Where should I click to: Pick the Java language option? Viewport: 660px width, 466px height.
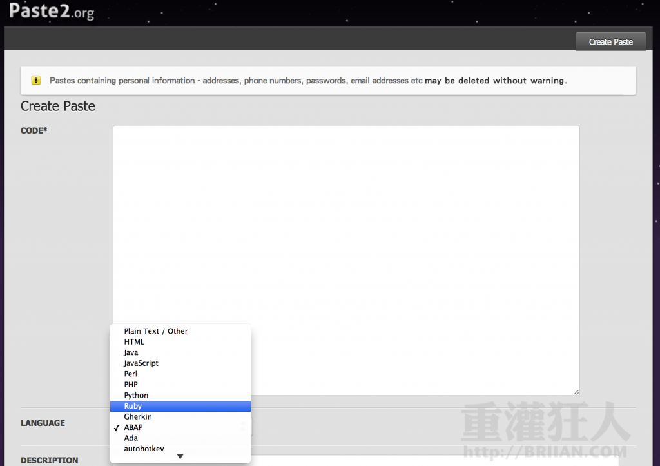point(131,353)
